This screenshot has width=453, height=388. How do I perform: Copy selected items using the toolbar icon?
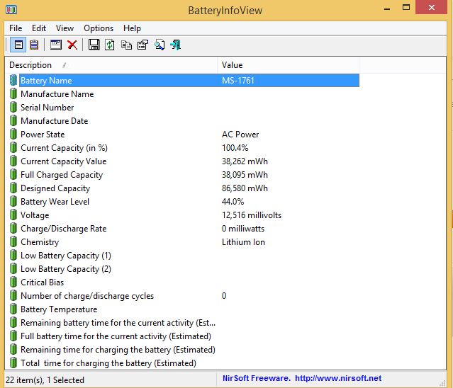click(x=126, y=45)
